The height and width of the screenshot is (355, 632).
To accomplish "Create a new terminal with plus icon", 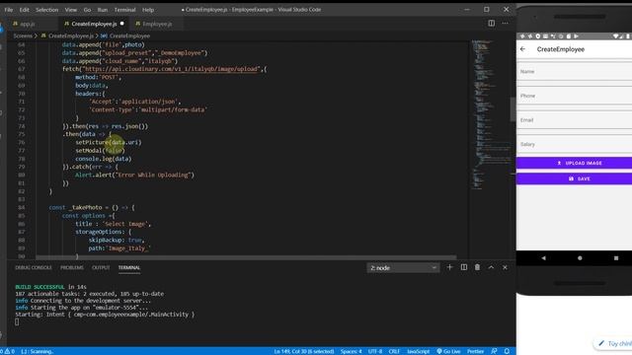I will click(x=449, y=267).
